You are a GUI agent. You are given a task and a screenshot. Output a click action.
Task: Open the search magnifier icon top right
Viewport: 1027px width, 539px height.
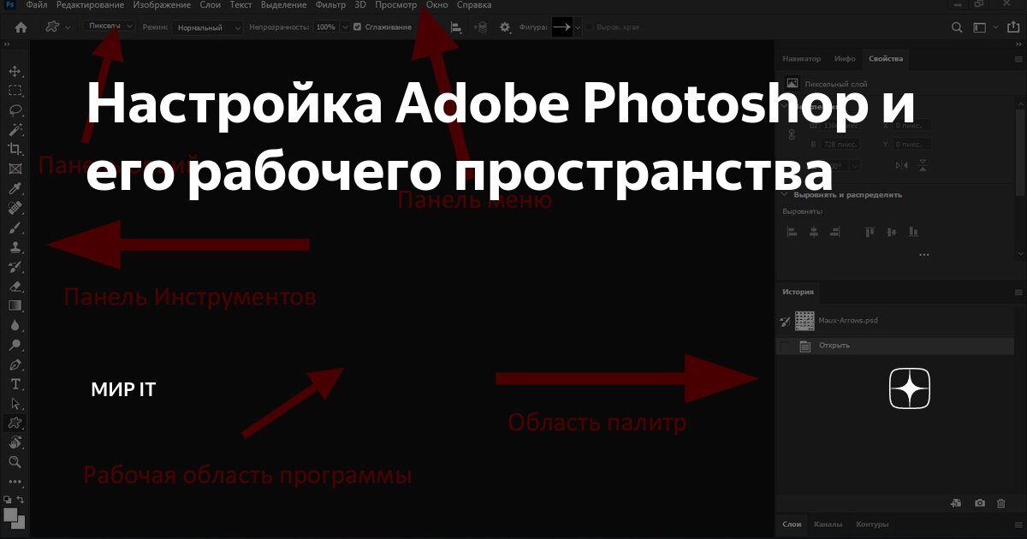point(959,27)
